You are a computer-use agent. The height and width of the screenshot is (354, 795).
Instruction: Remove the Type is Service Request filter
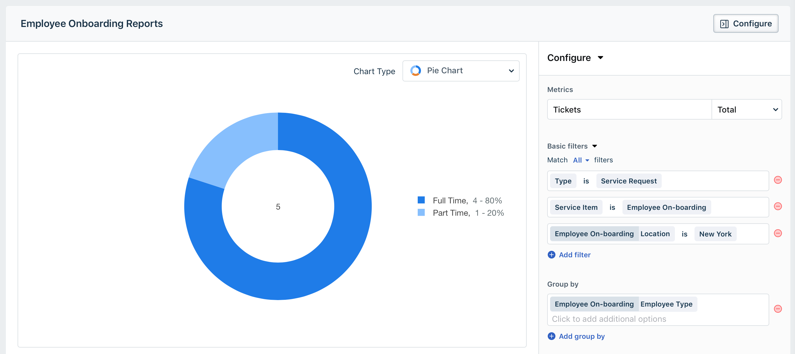point(778,180)
